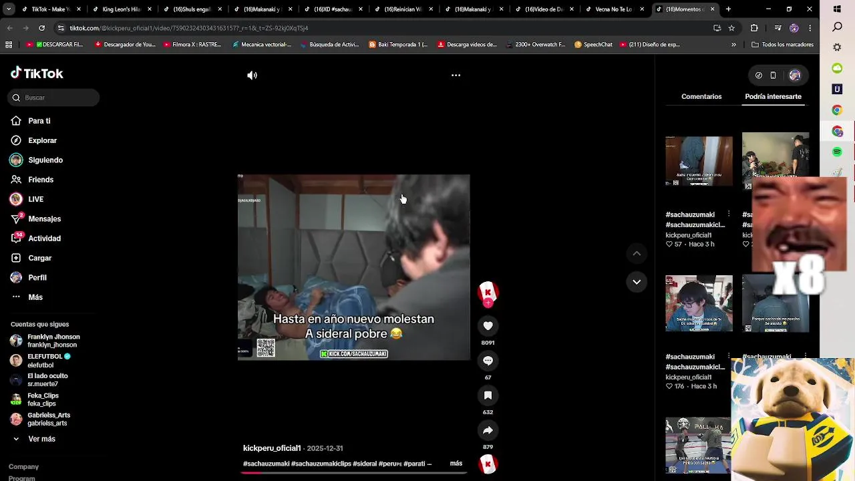Open Windows search magnifier
The width and height of the screenshot is (855, 481).
coord(837,27)
